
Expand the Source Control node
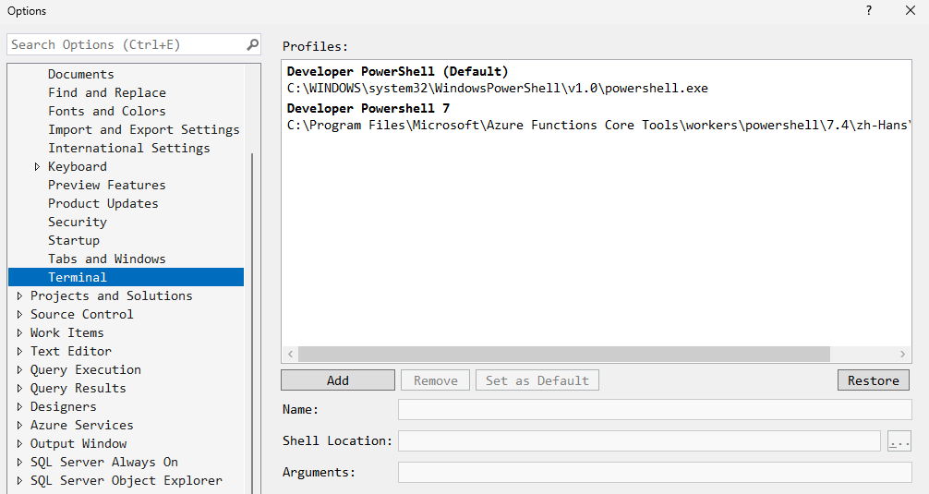(x=20, y=315)
